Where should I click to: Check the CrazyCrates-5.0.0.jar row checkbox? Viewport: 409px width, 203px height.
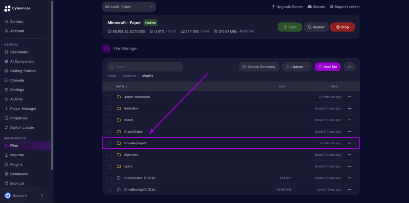[109, 178]
